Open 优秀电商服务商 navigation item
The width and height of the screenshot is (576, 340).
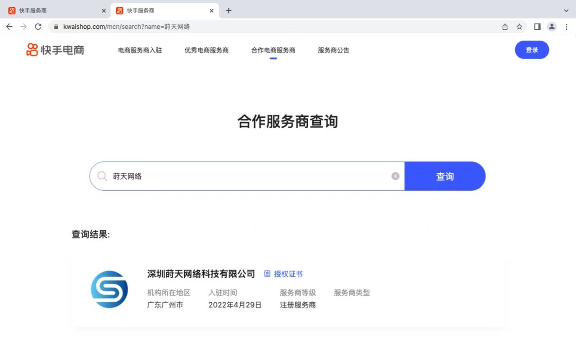[206, 50]
